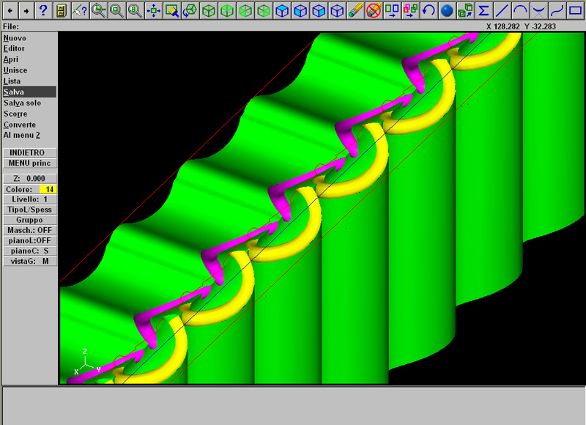Screen dimensions: 586x425
Task: Click the Y -32.283 coordinate readout
Action: point(540,26)
